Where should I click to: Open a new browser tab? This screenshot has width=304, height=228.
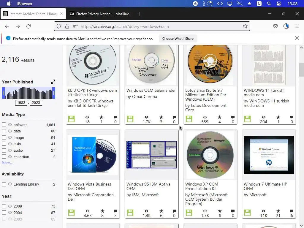click(x=140, y=14)
